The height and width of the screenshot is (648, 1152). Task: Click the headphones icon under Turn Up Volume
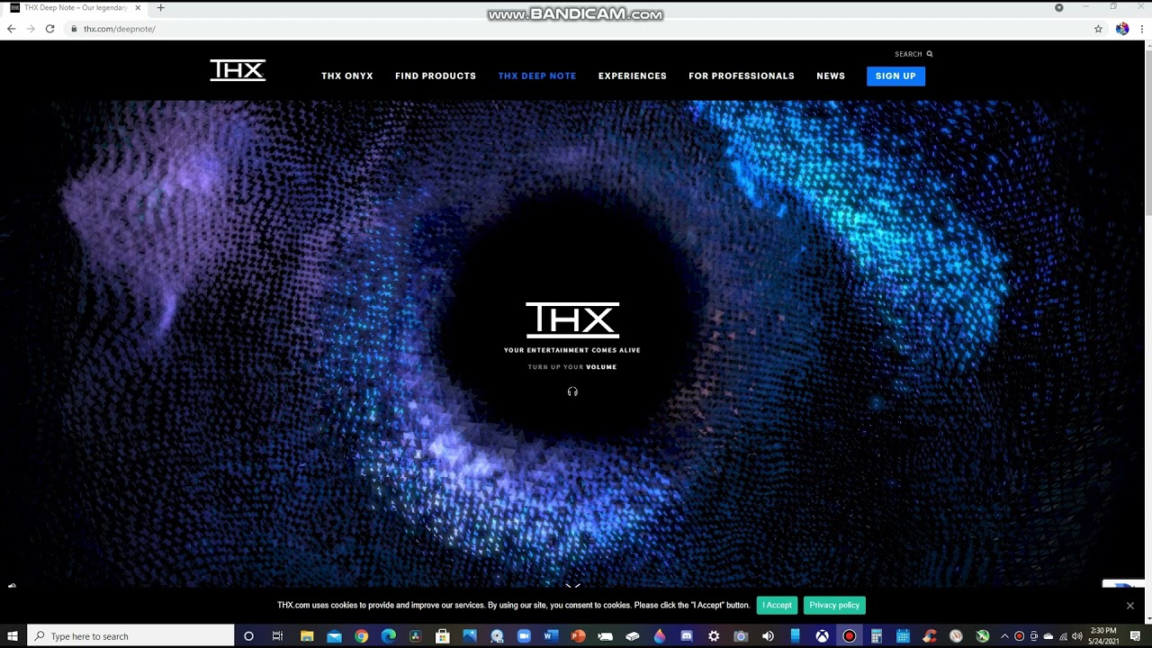pos(572,391)
